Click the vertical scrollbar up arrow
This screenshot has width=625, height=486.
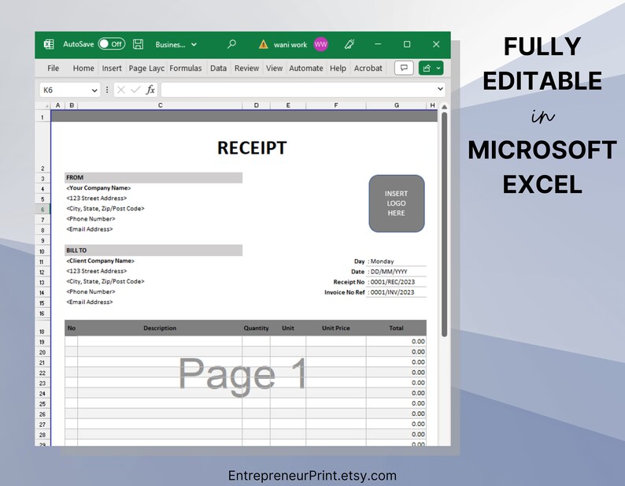(x=444, y=107)
